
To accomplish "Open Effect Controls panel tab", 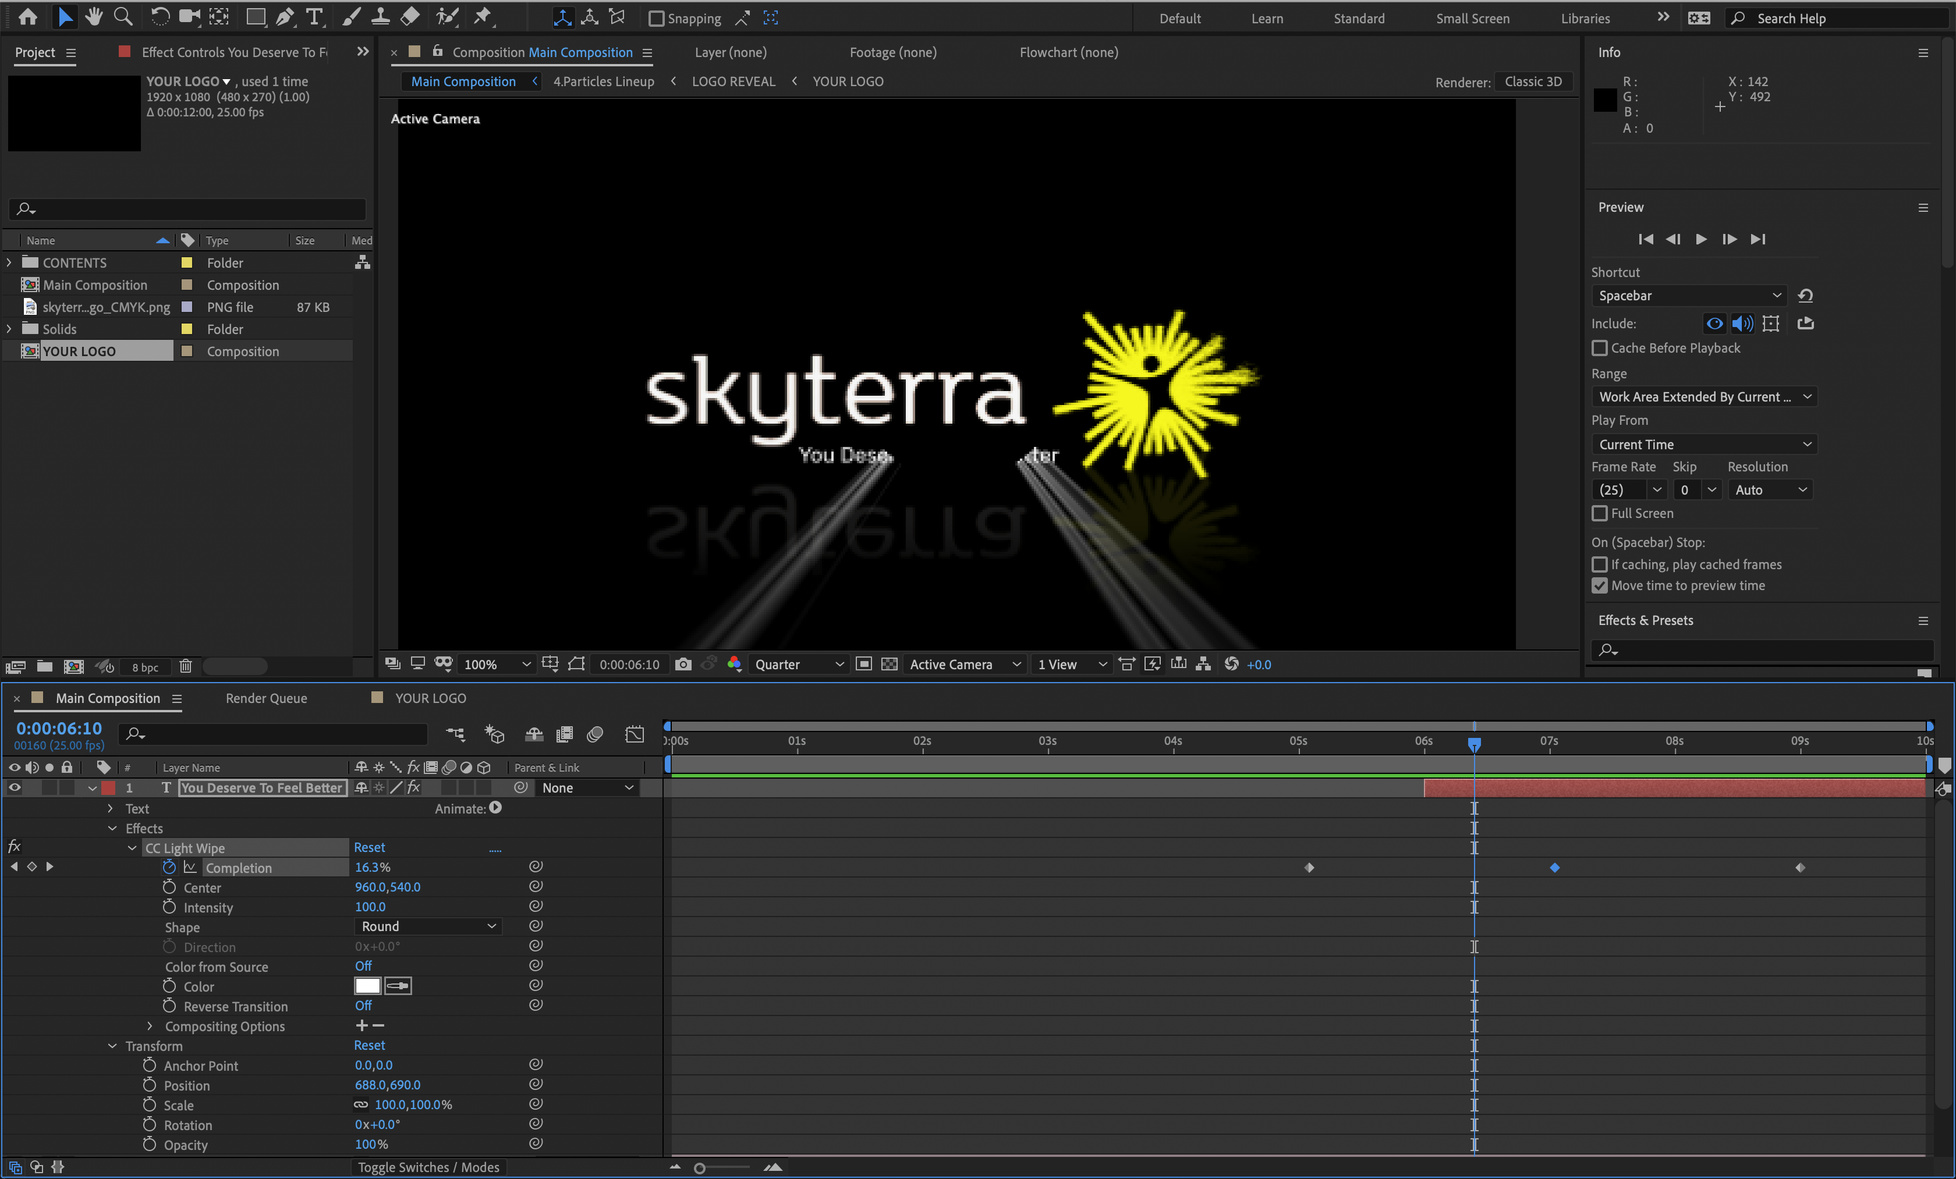I will [x=233, y=52].
